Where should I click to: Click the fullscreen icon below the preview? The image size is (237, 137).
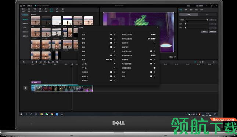pyautogui.click(x=175, y=57)
